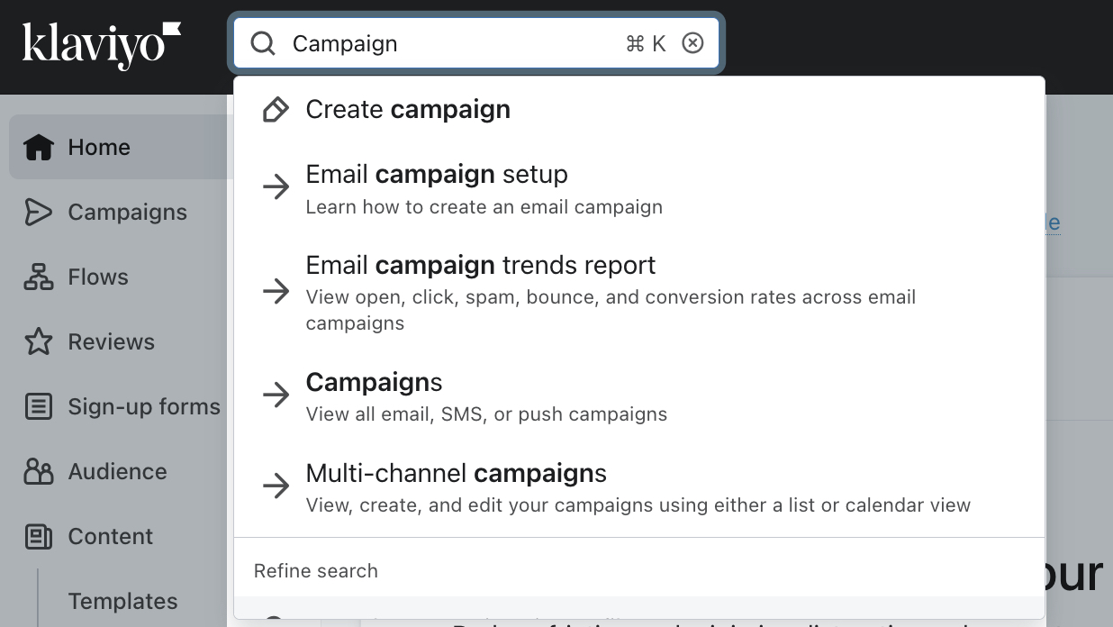Open Email campaign trends report result
The height and width of the screenshot is (627, 1113).
click(x=481, y=266)
